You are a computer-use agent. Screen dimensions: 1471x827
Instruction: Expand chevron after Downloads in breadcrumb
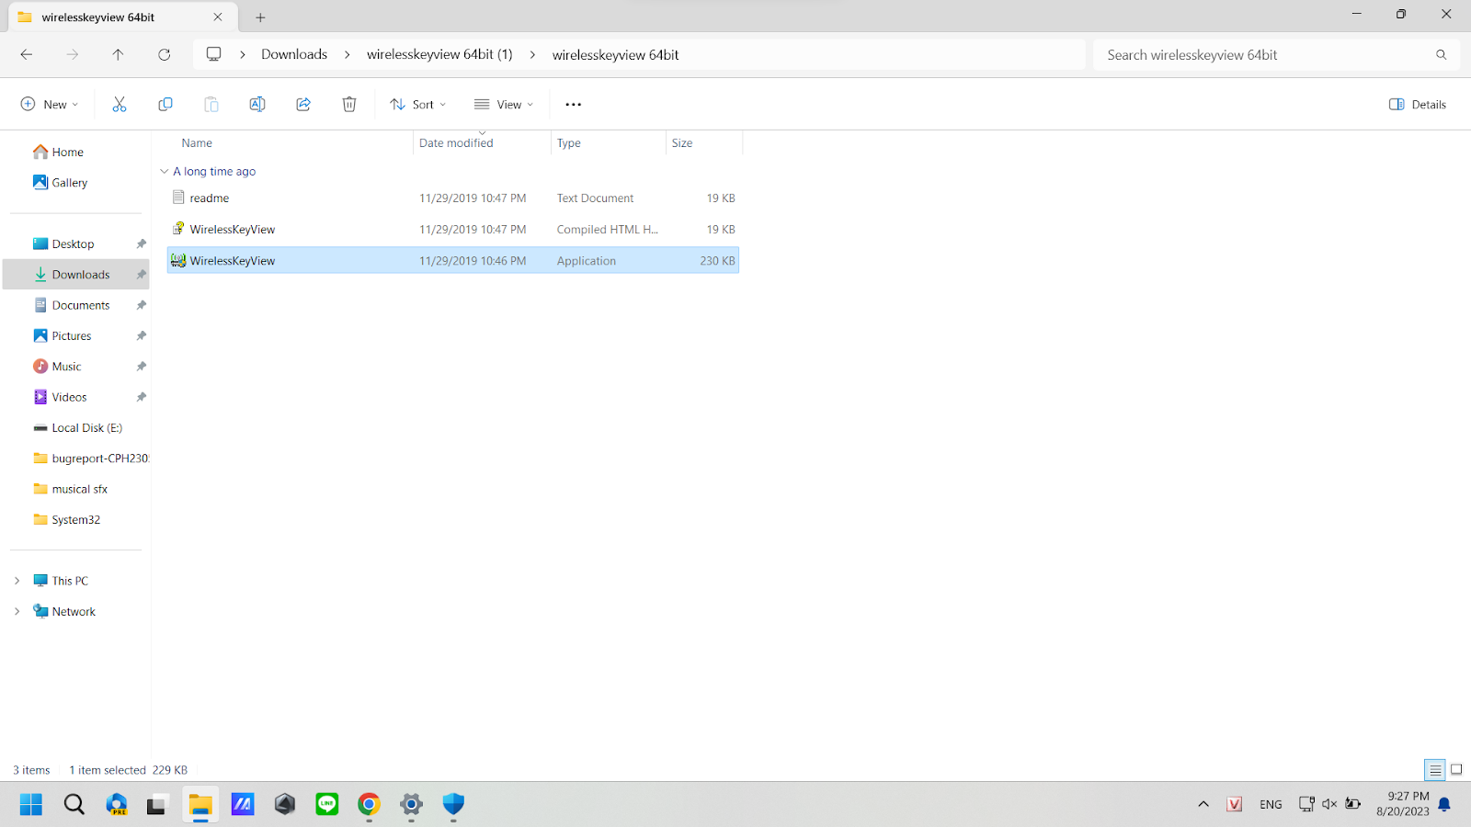click(348, 55)
